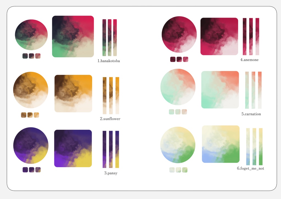The width and height of the screenshot is (281, 199).
Task: Click the first vertical strip of pansy
Action: point(105,149)
